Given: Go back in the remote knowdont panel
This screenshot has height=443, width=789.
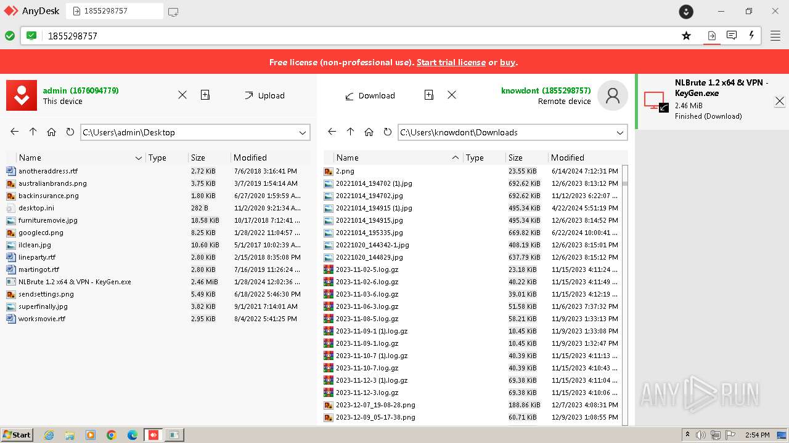Looking at the screenshot, I should [332, 132].
